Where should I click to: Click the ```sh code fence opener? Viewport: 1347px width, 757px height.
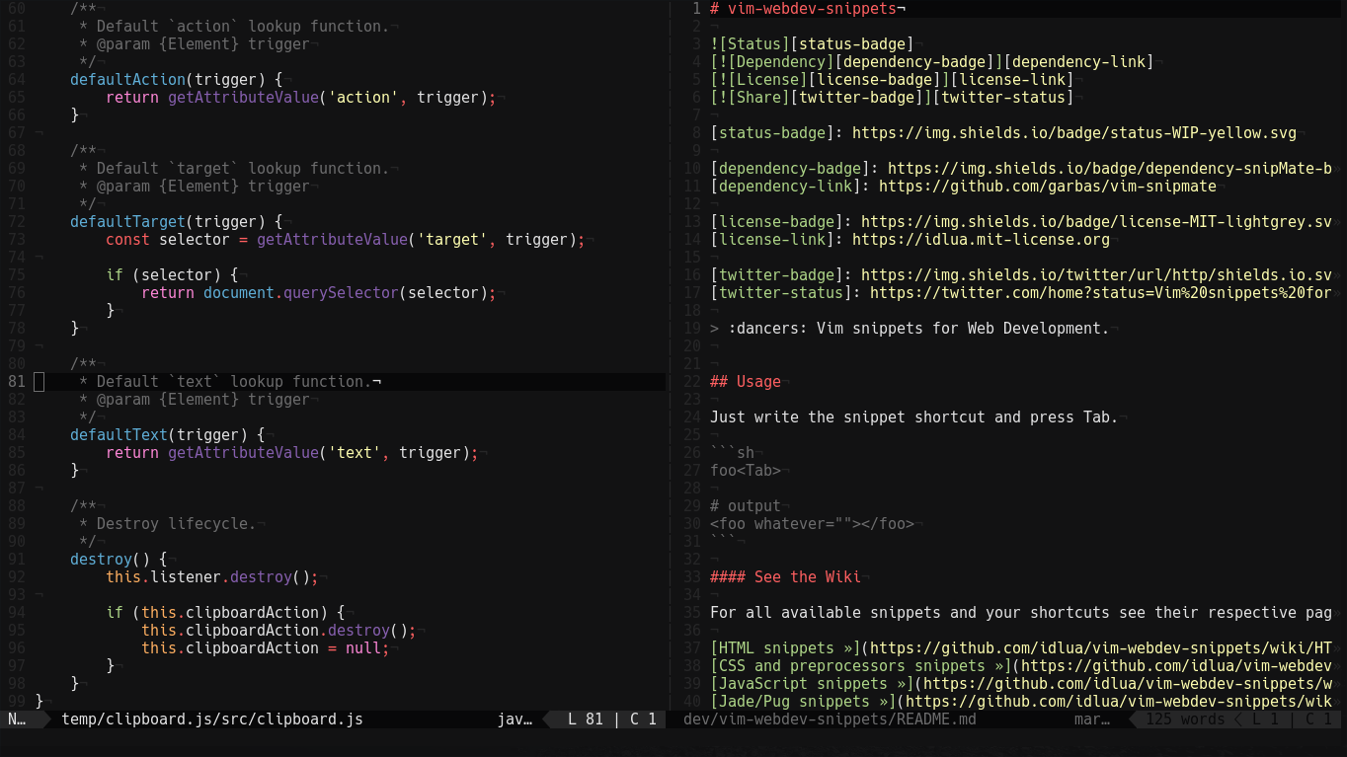point(732,452)
